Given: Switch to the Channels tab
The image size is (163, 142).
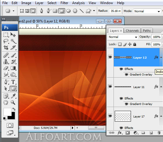Looking at the screenshot, I should [x=132, y=31].
